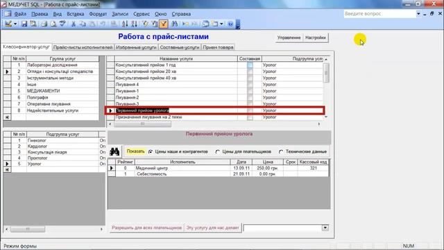Viewport: 444px width, 250px height.
Task: Expand the toolbar options at toolbar end
Action: click(x=238, y=24)
